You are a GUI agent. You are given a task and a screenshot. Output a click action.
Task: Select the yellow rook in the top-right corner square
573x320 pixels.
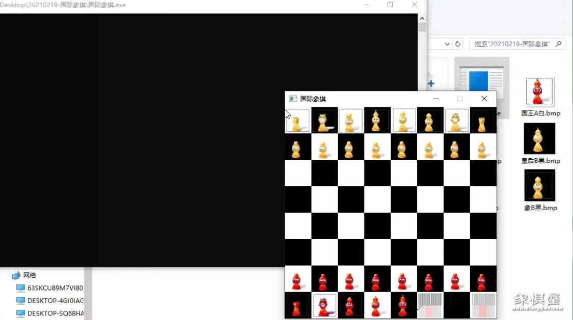tap(483, 121)
